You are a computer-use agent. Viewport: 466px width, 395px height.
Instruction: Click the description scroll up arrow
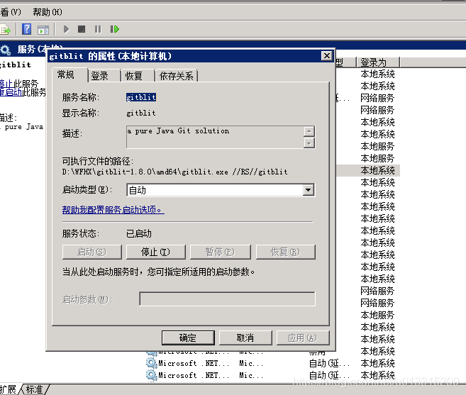pyautogui.click(x=309, y=131)
